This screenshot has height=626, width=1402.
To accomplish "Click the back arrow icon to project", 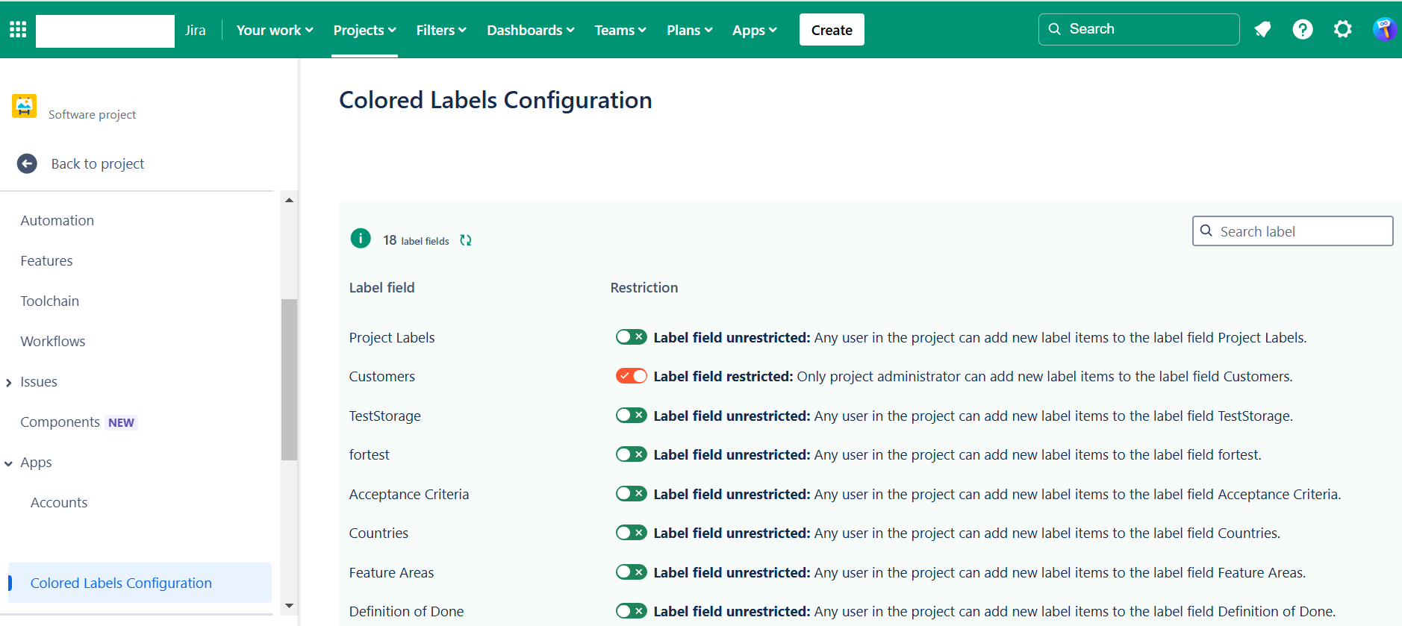I will [28, 164].
